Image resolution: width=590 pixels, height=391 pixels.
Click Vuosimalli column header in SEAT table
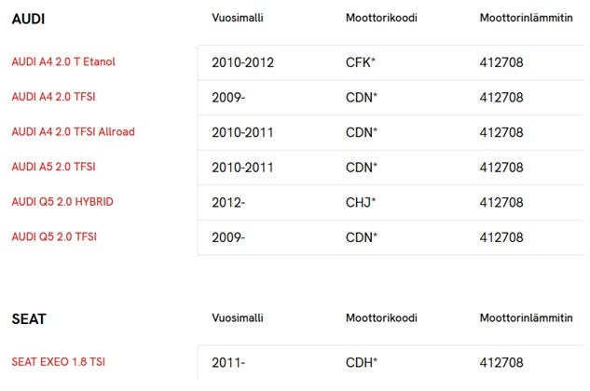pos(240,318)
